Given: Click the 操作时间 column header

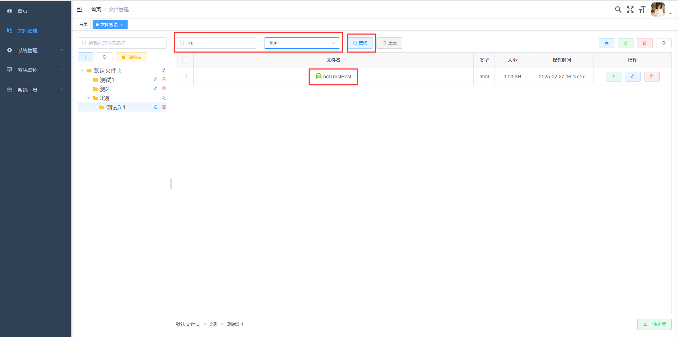Looking at the screenshot, I should pos(562,60).
